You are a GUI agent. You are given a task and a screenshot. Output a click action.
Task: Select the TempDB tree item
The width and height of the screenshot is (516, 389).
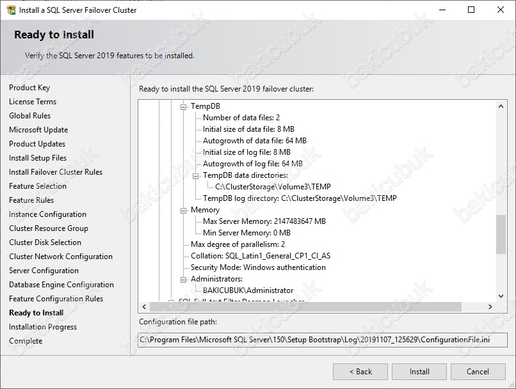206,106
